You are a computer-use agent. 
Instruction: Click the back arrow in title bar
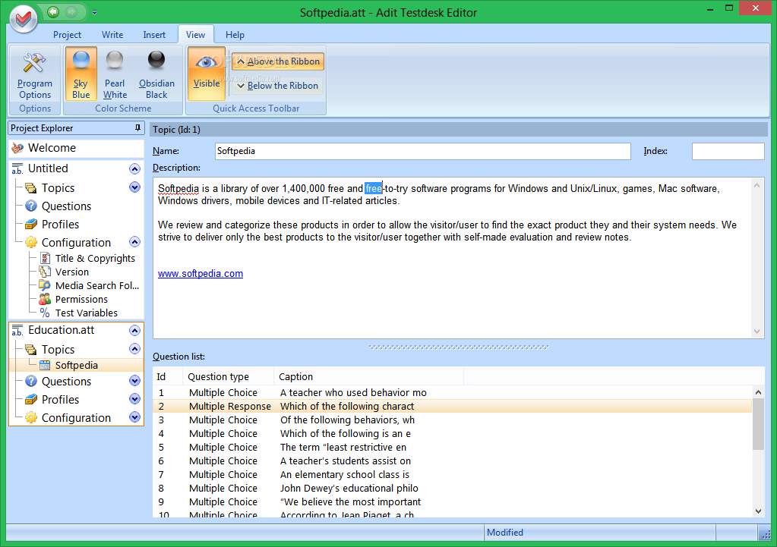click(x=53, y=12)
